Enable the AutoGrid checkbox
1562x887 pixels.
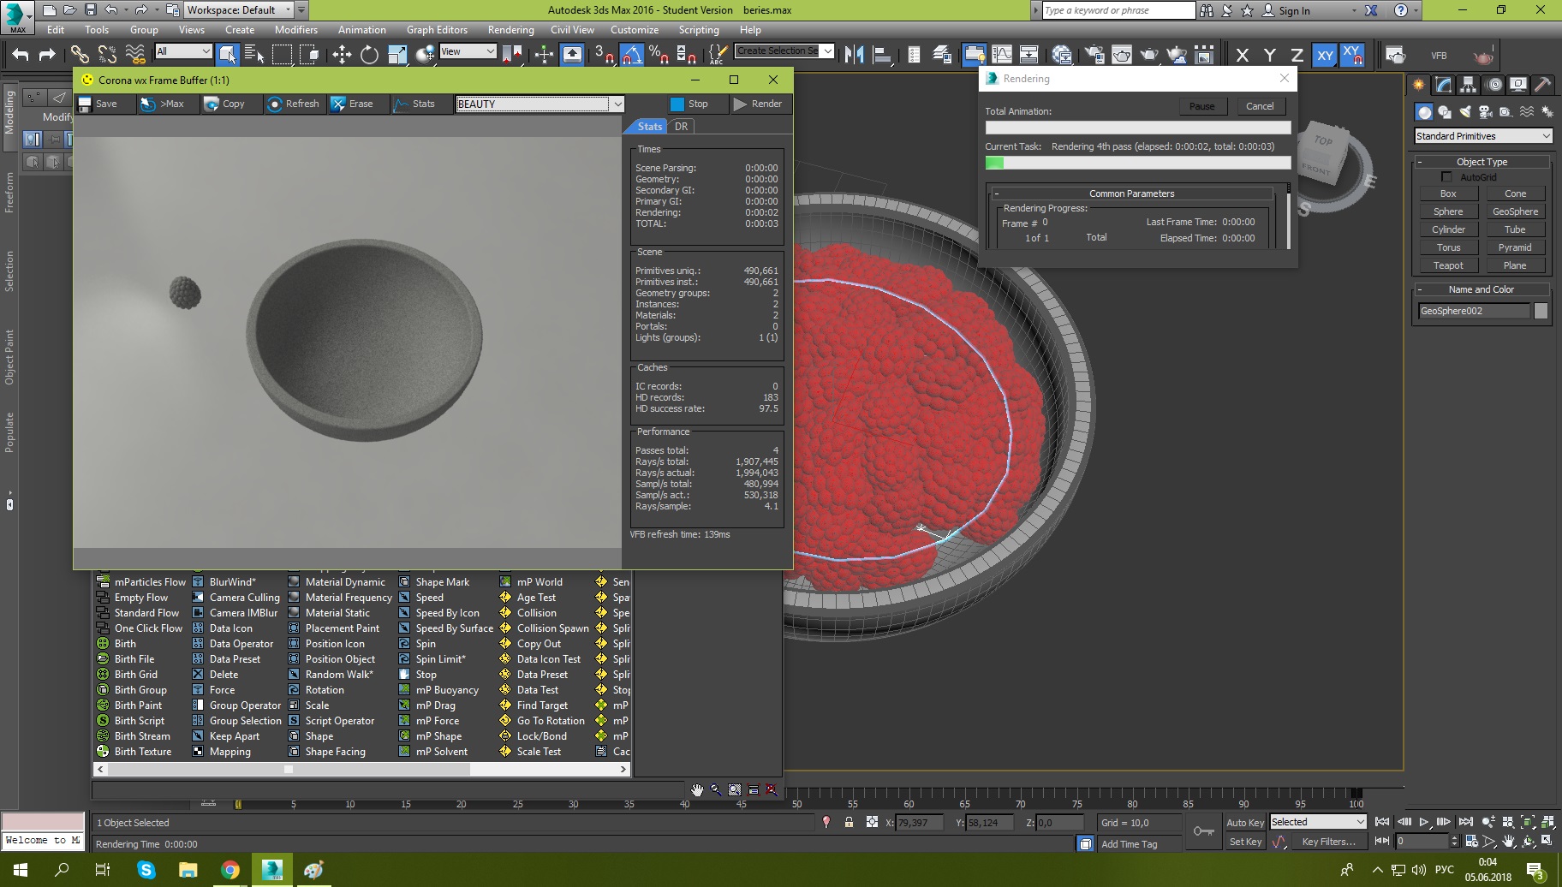click(1446, 177)
